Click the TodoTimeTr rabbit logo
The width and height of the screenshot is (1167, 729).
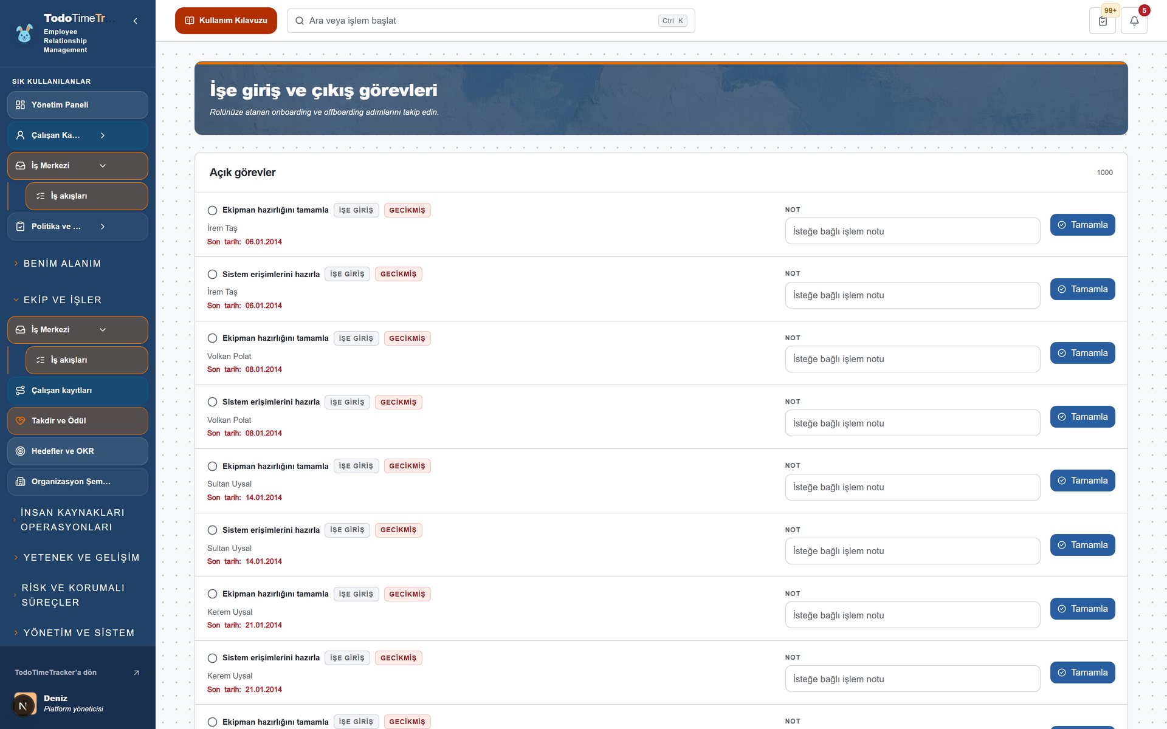24,33
